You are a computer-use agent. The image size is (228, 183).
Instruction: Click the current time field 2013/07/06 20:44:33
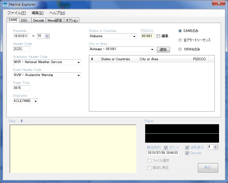point(163,153)
